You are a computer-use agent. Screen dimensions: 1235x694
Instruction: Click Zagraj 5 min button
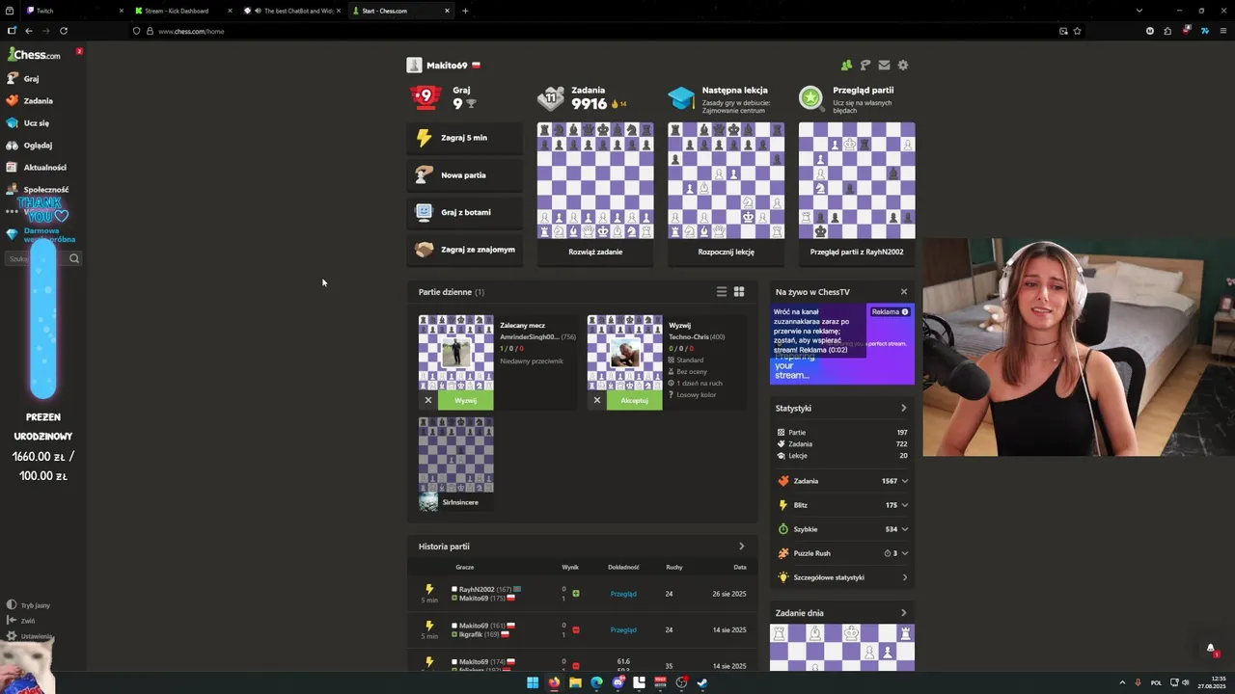(x=465, y=138)
